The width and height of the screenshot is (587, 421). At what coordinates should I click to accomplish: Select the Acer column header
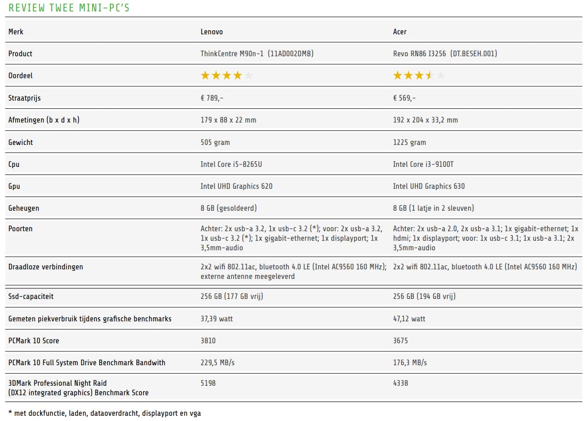click(x=400, y=32)
